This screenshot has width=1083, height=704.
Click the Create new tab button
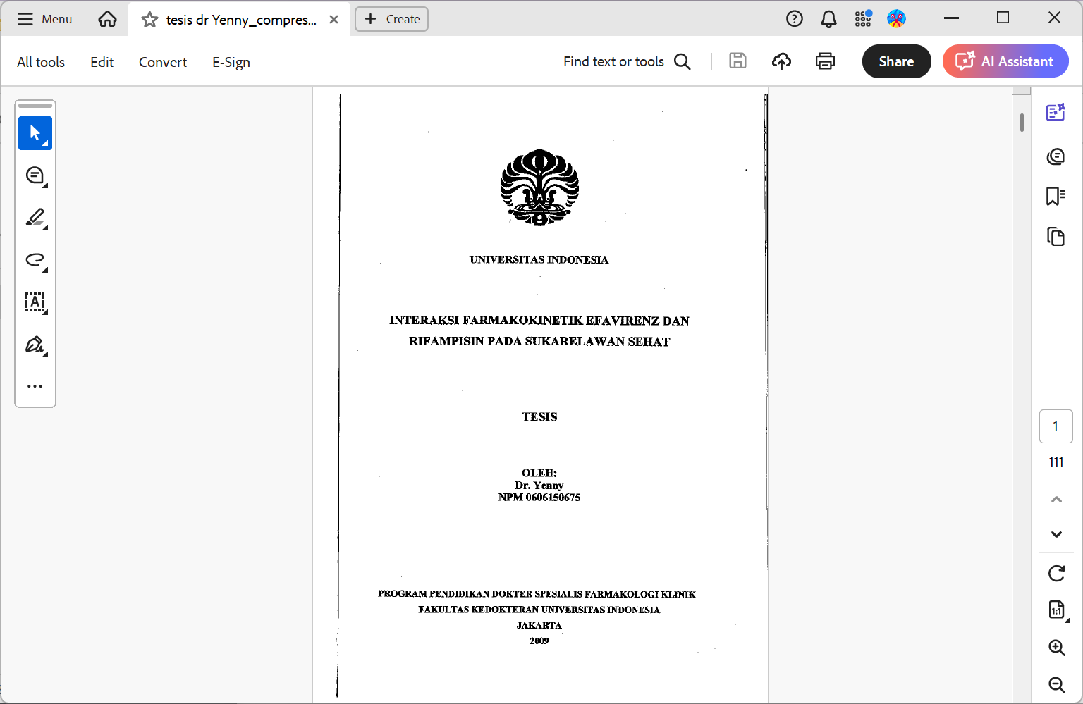click(x=392, y=19)
